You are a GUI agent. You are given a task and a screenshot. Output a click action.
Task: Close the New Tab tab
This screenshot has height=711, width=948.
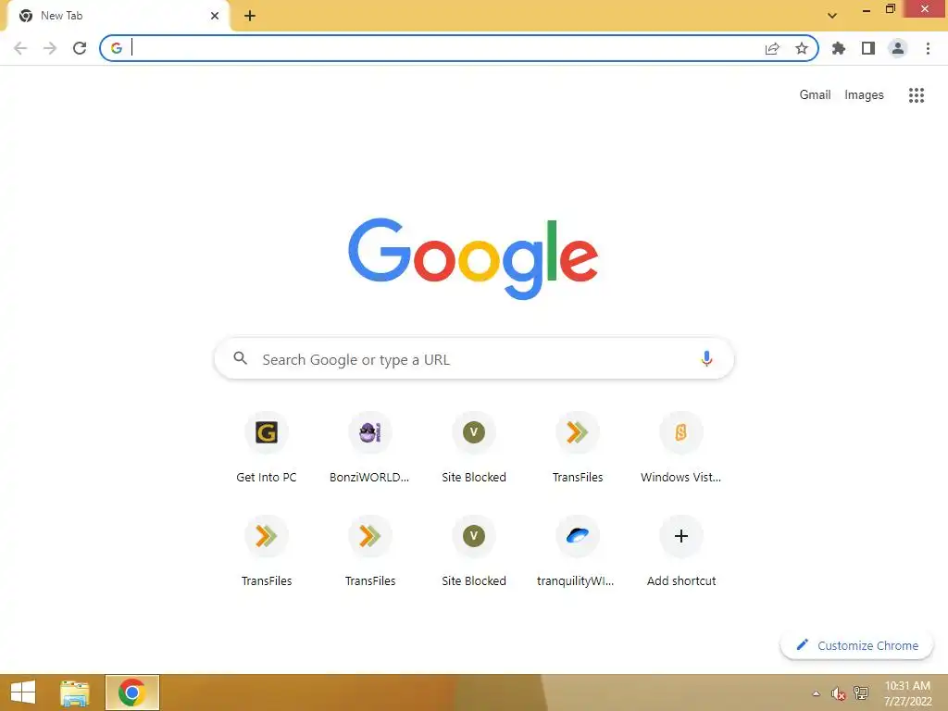215,16
